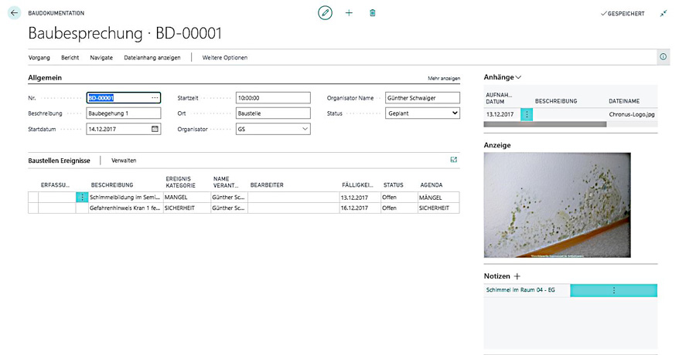Open the Verwalten menu

coord(124,161)
